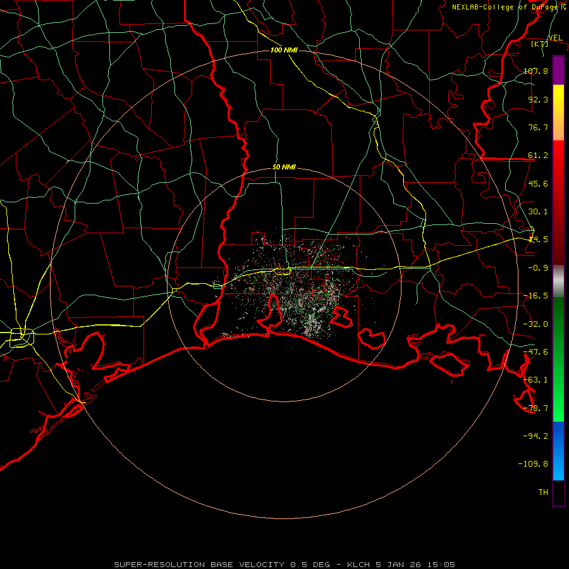569x569 pixels.
Task: Click the 45.6 velocity scale value
Action: [538, 183]
